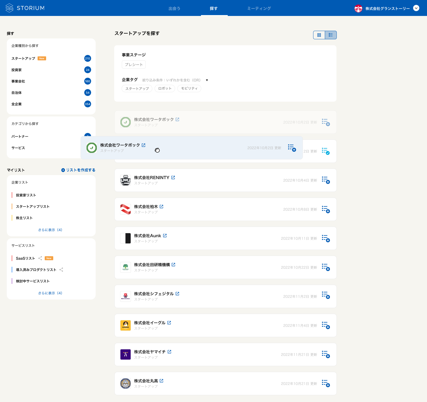427x402 pixels.
Task: Open 投資家リスト
Action: [26, 195]
